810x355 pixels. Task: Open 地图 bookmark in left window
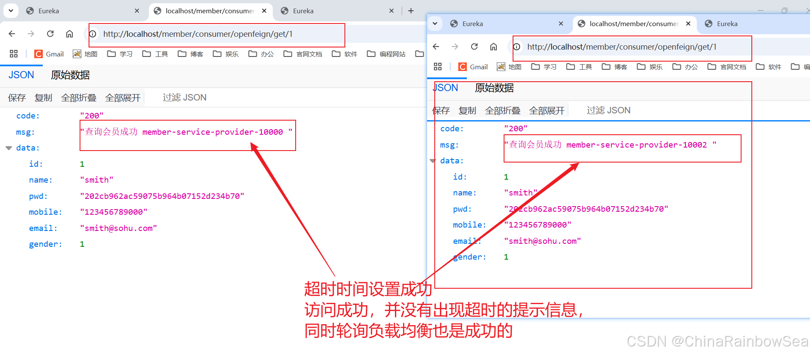click(85, 54)
